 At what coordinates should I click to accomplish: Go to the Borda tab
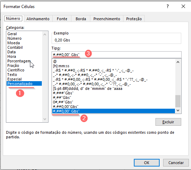81,19
